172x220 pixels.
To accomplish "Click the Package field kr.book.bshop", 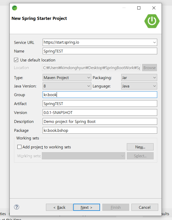I will point(100,130).
